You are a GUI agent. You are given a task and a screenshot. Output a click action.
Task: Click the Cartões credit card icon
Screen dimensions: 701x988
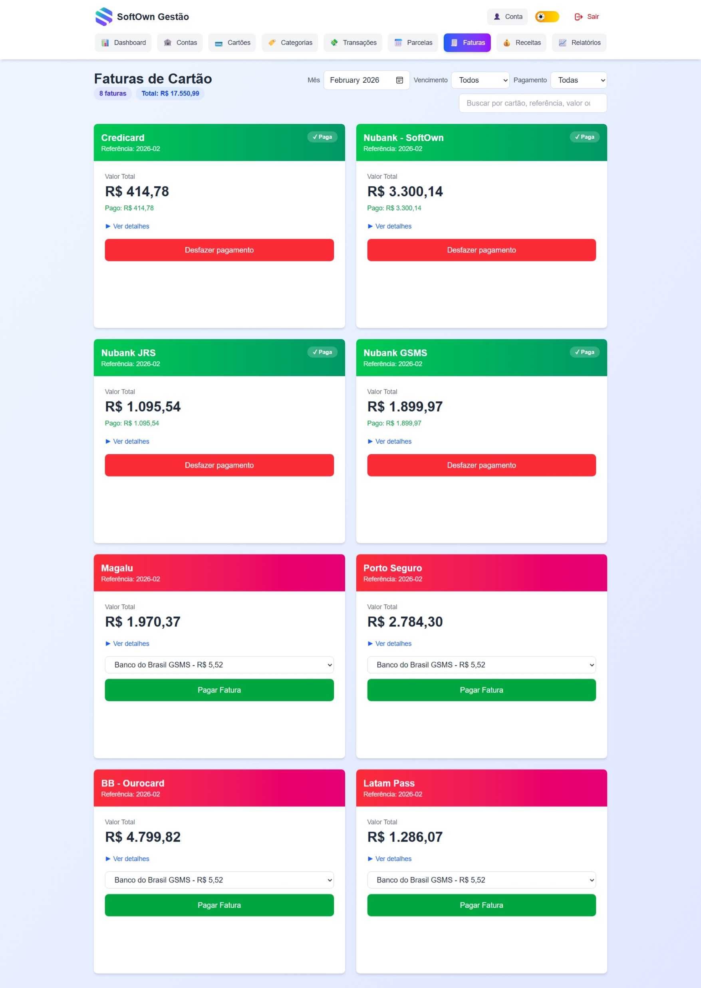219,43
